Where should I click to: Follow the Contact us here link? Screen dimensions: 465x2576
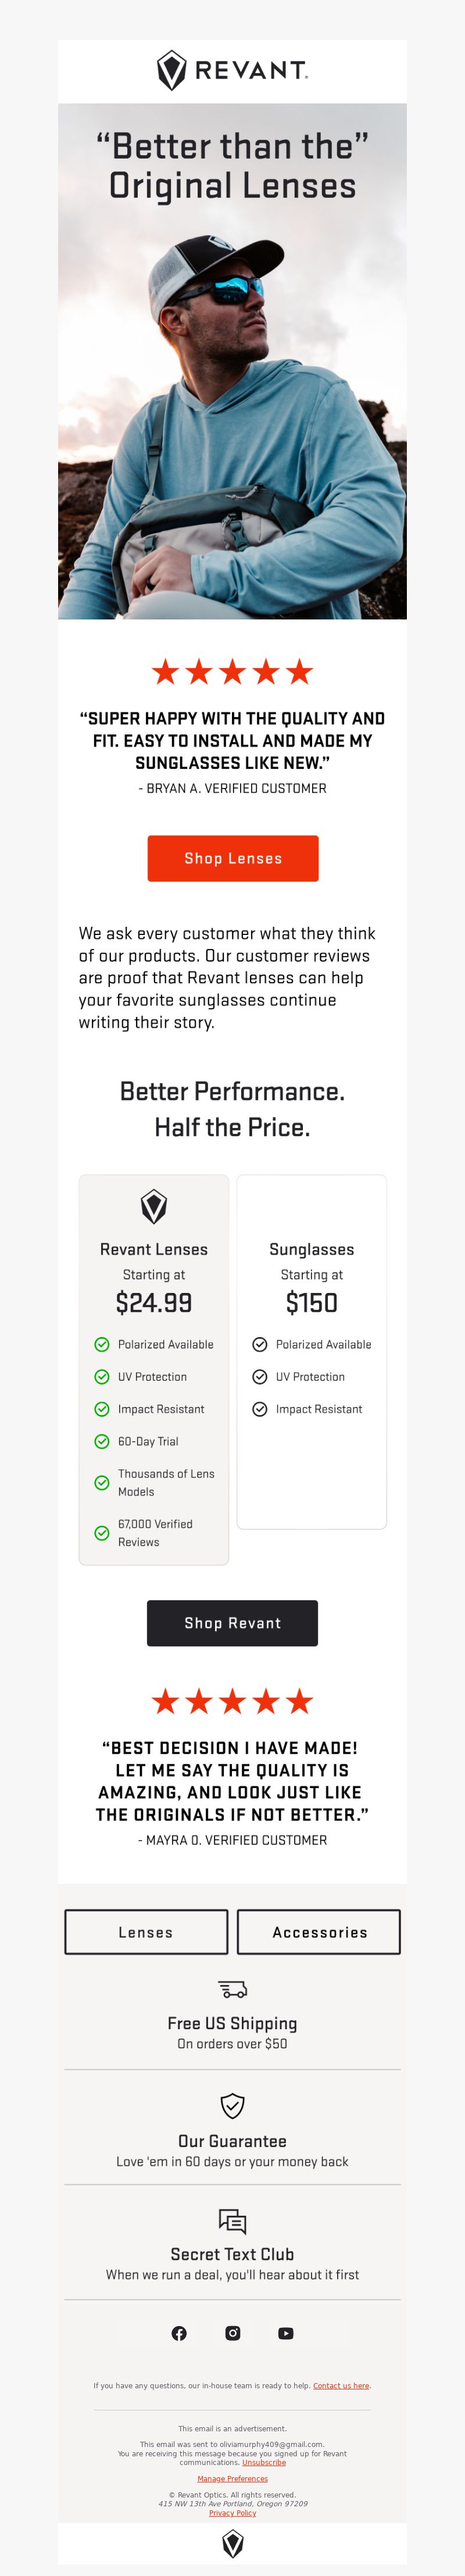pyautogui.click(x=341, y=2385)
